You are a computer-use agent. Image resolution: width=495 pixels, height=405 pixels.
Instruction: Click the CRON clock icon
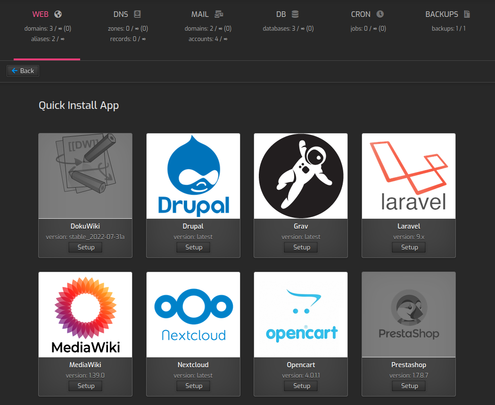[380, 14]
